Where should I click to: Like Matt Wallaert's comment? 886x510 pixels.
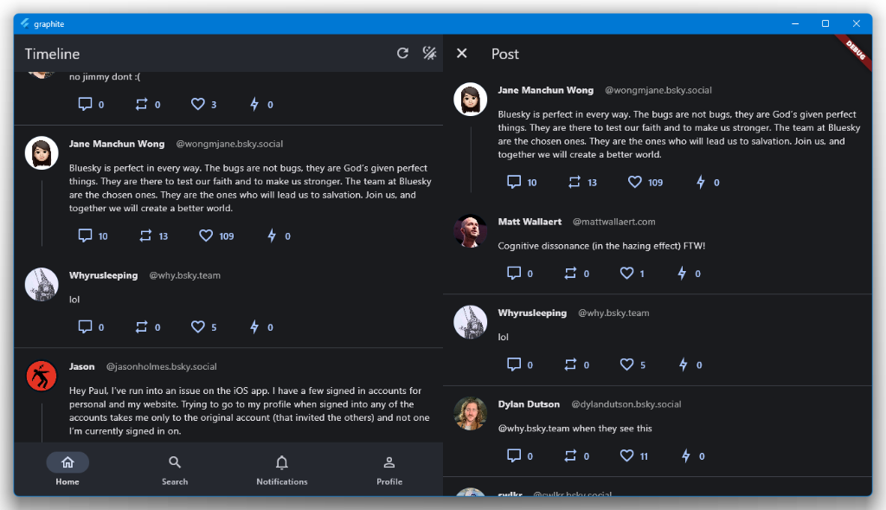626,273
